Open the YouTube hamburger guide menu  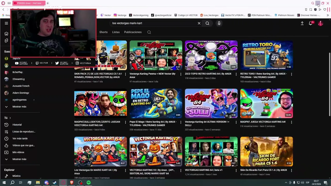point(6,23)
